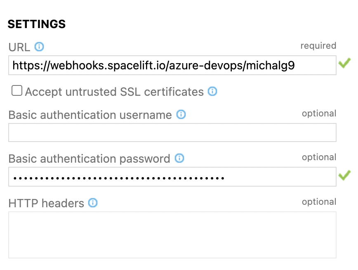This screenshot has height=270, width=358.
Task: Click the URL field label text
Action: pyautogui.click(x=19, y=47)
